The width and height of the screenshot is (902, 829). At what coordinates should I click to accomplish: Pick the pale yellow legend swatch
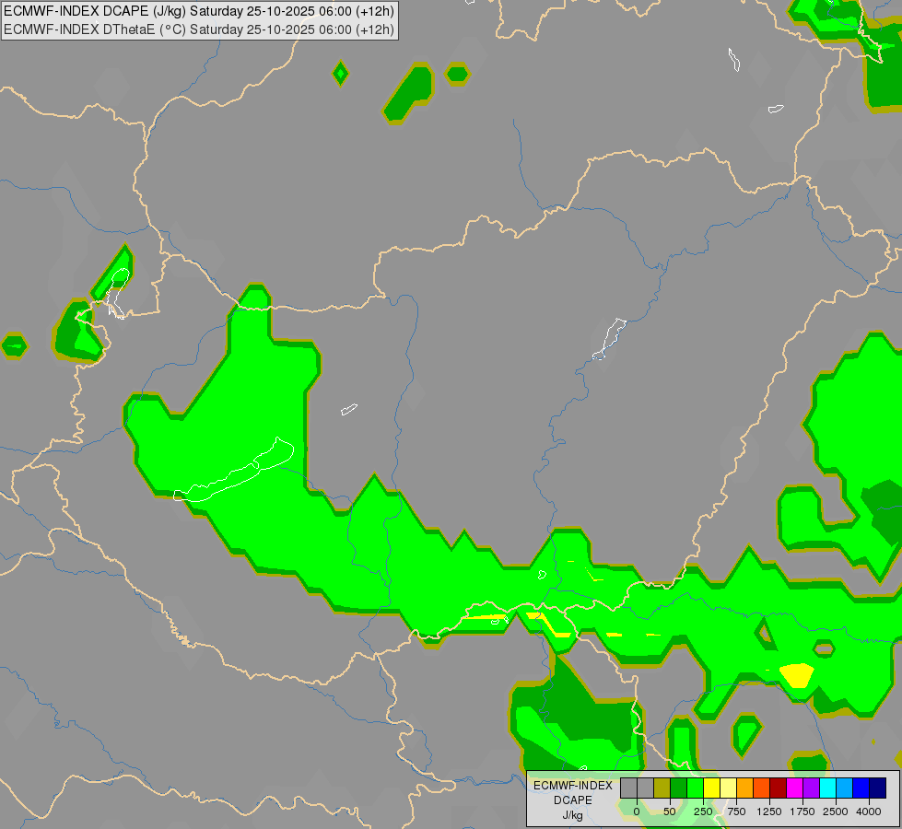coord(728,788)
